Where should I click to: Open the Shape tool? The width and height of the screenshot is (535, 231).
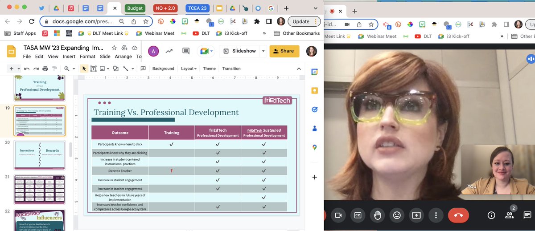point(115,69)
